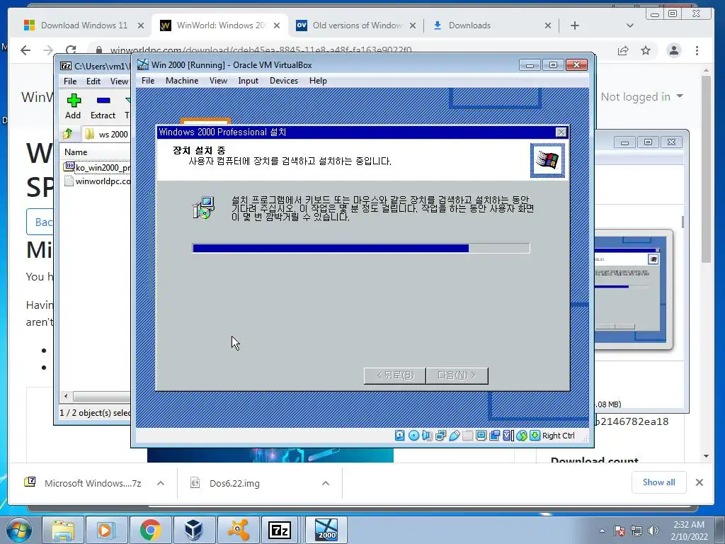Open Windows Explorer from the taskbar

click(x=62, y=530)
